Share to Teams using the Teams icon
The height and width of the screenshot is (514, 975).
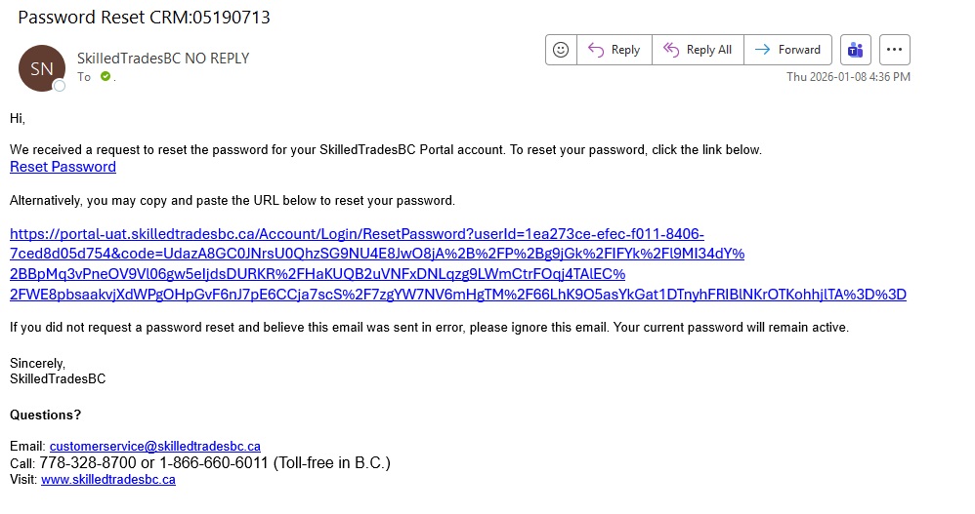[856, 50]
